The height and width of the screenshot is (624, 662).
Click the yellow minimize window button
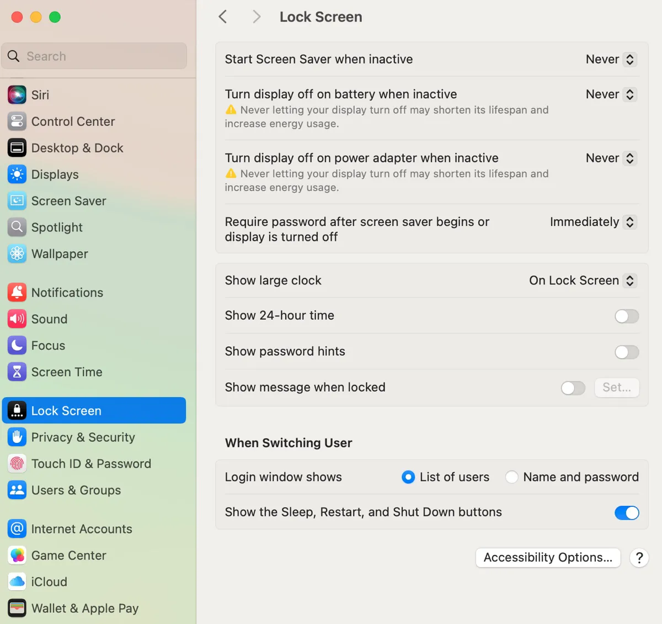pos(36,17)
